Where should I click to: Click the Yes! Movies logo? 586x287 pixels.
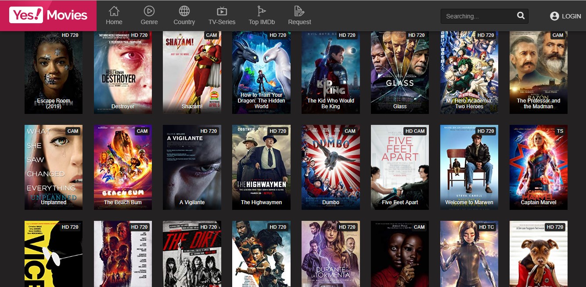tap(48, 15)
